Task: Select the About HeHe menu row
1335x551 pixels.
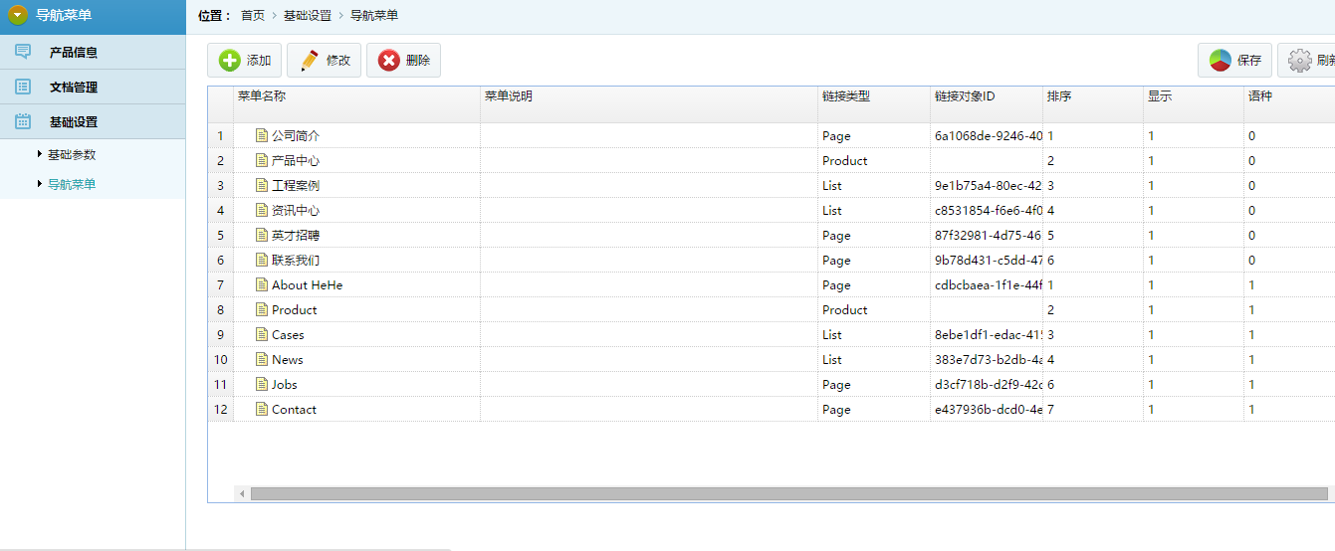Action: coord(307,284)
